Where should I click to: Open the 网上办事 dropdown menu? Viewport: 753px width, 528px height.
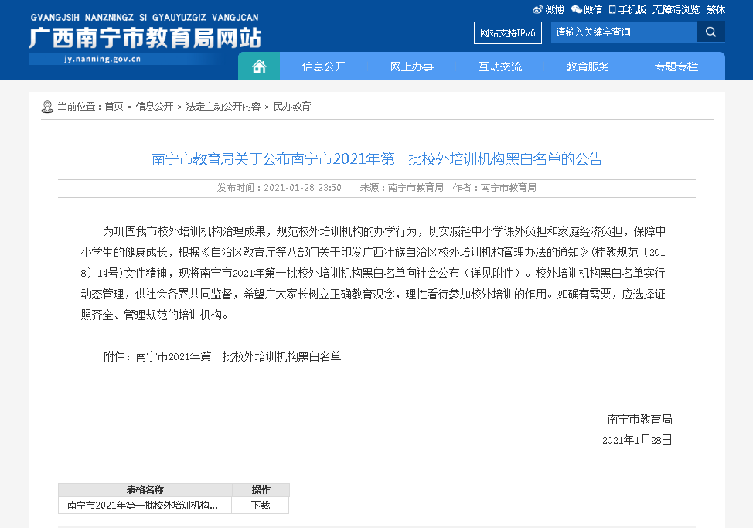tap(413, 66)
